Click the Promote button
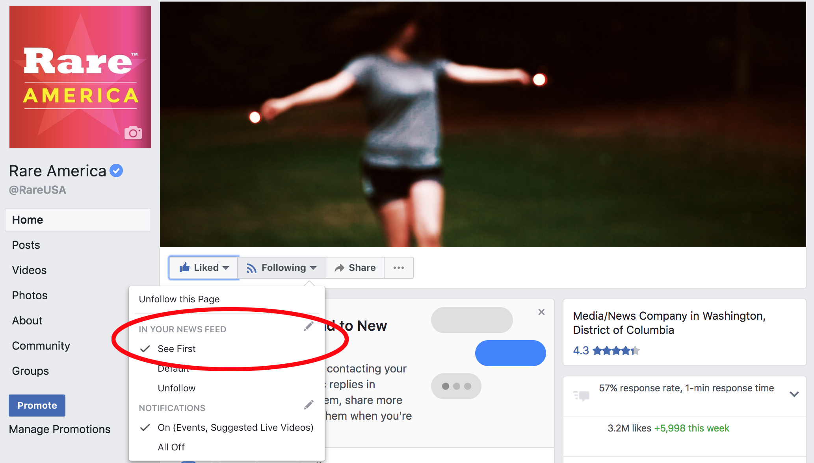 click(x=37, y=406)
